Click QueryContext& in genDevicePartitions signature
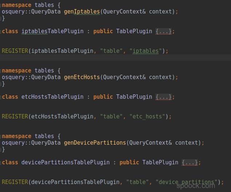The height and width of the screenshot is (192, 231). click(151, 143)
